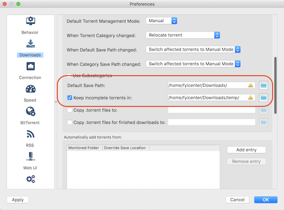Open the Advanced gears icon
Image resolution: width=284 pixels, height=210 pixels.
[30, 179]
